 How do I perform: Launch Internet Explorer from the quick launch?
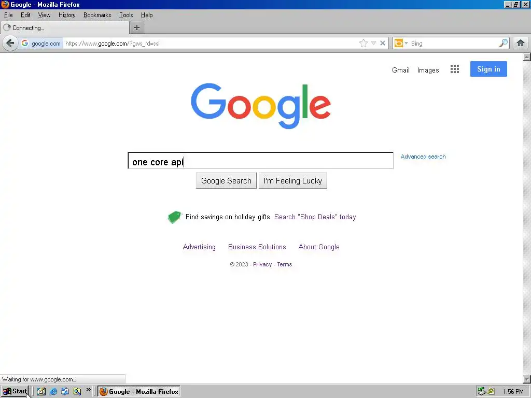click(x=53, y=392)
